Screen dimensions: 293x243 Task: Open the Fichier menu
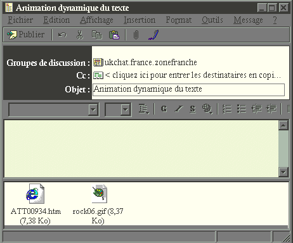coord(20,20)
